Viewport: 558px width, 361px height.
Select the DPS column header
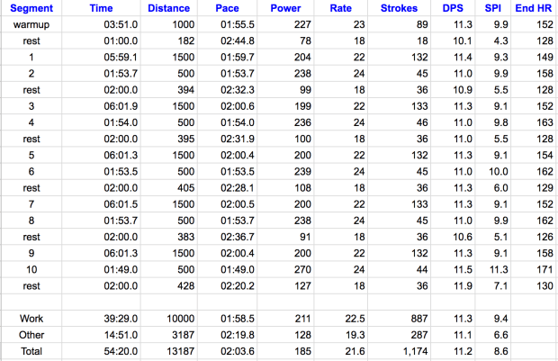click(453, 10)
